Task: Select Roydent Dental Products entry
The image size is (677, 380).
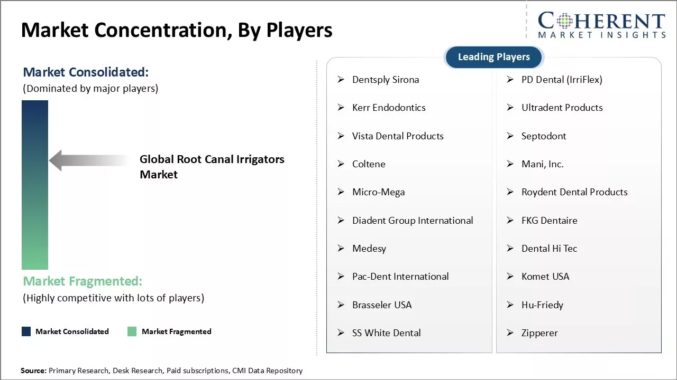Action: [574, 192]
